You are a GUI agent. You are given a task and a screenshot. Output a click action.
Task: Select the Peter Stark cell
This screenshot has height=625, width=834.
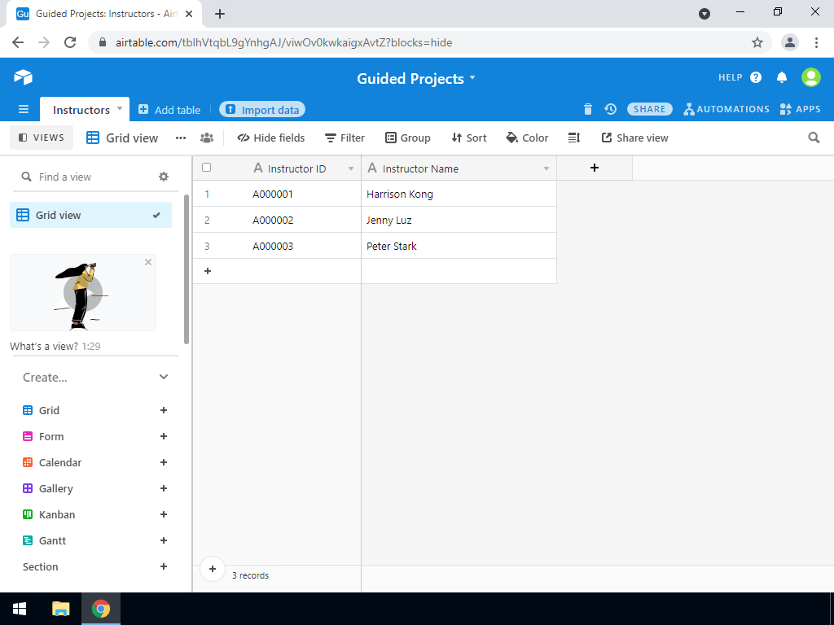pos(459,246)
